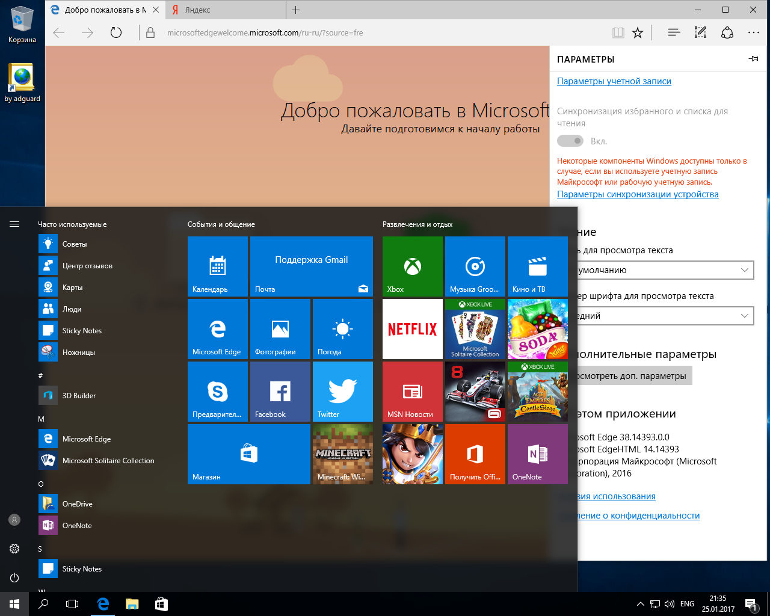The width and height of the screenshot is (770, 616).
Task: Open the Магазин store tile
Action: (x=249, y=454)
